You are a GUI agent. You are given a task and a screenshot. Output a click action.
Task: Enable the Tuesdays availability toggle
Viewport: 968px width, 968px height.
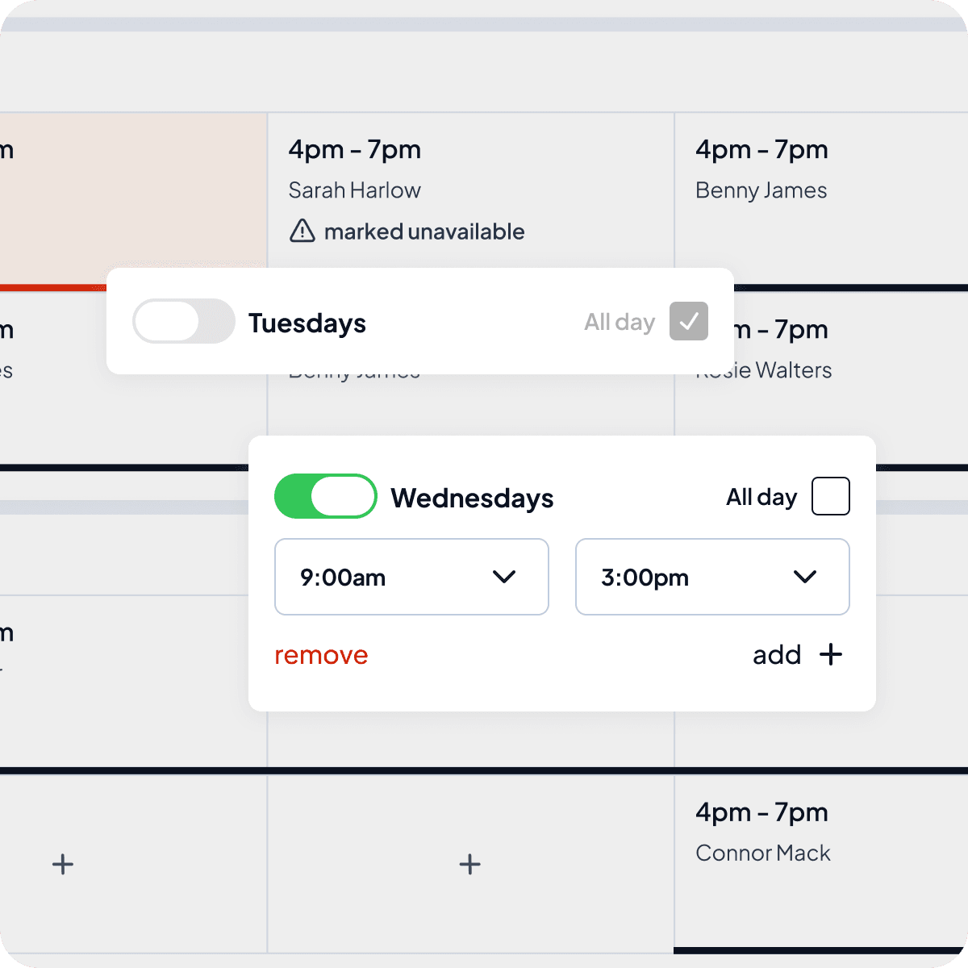184,321
